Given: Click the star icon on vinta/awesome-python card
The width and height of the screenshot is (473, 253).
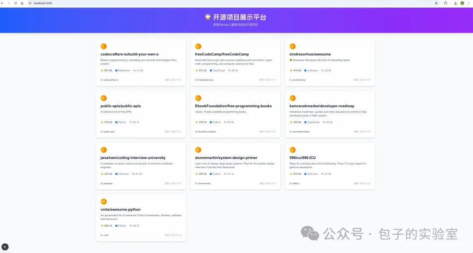Looking at the screenshot, I should (x=102, y=225).
